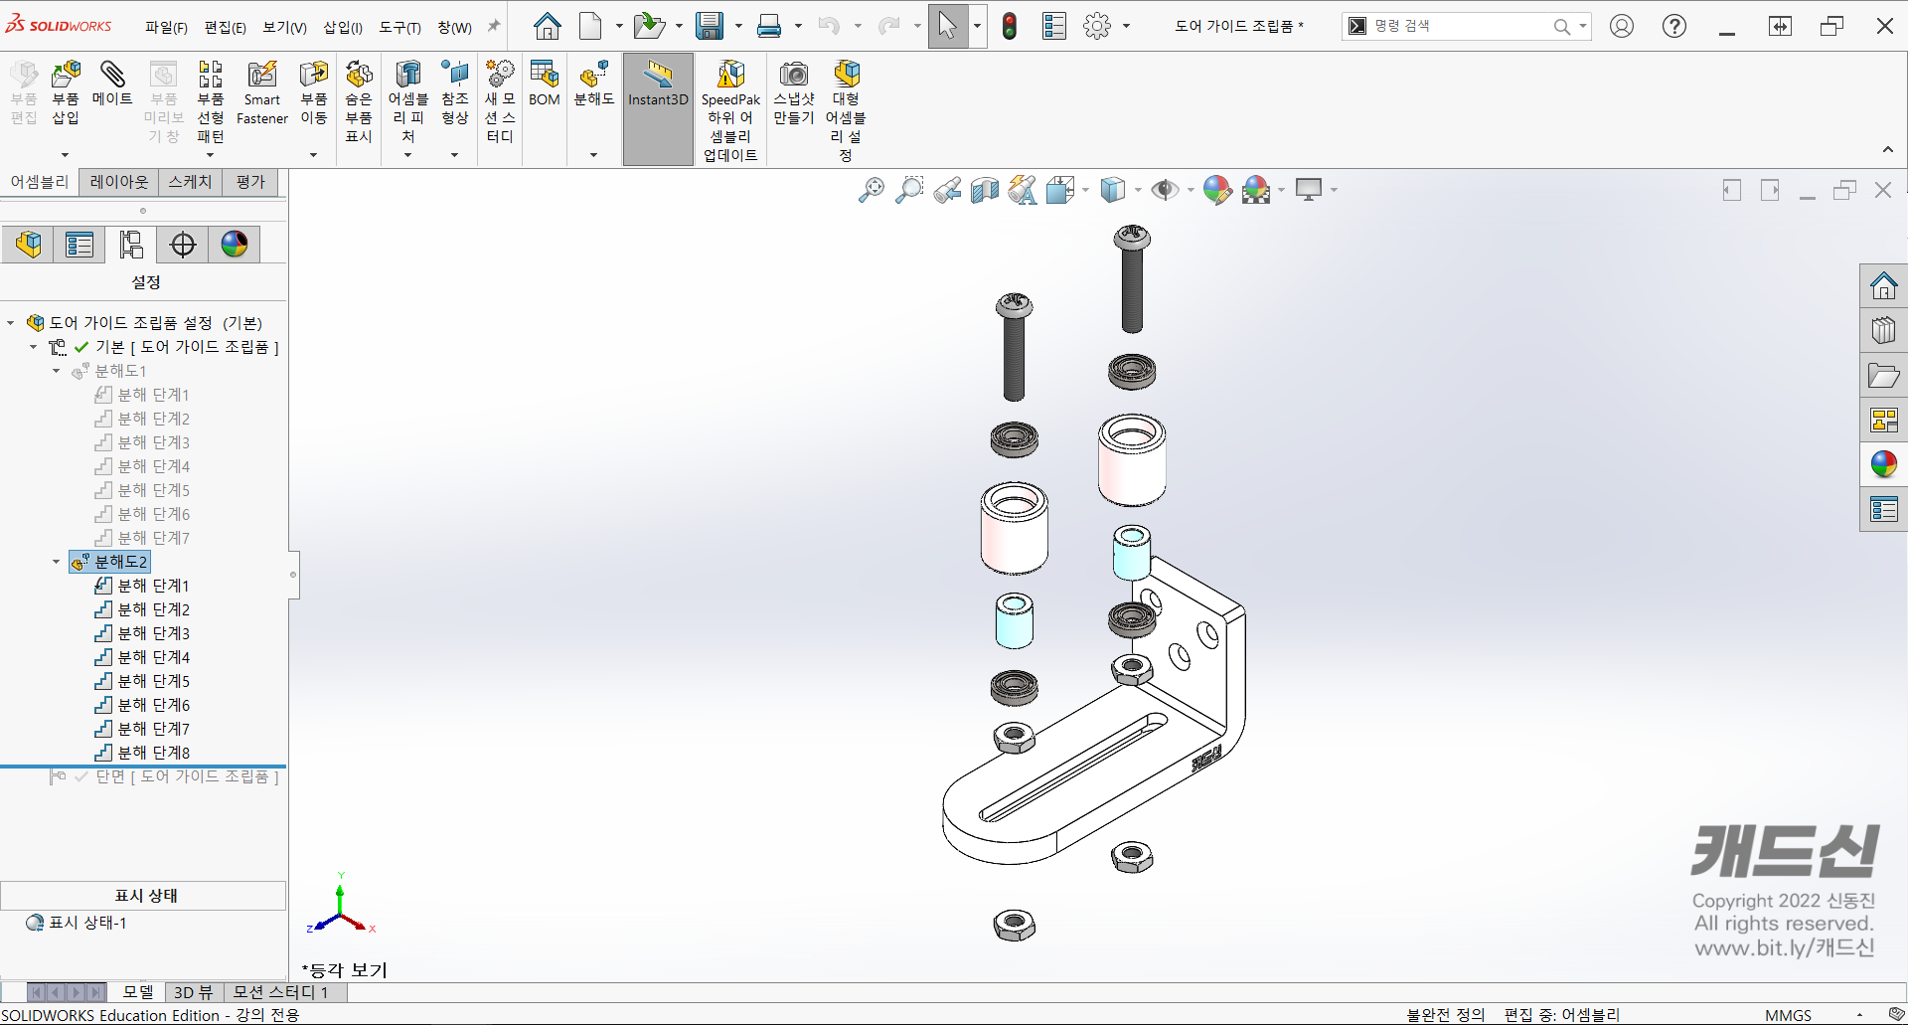The width and height of the screenshot is (1908, 1025).
Task: Open the 파일(F) menu
Action: 166,28
